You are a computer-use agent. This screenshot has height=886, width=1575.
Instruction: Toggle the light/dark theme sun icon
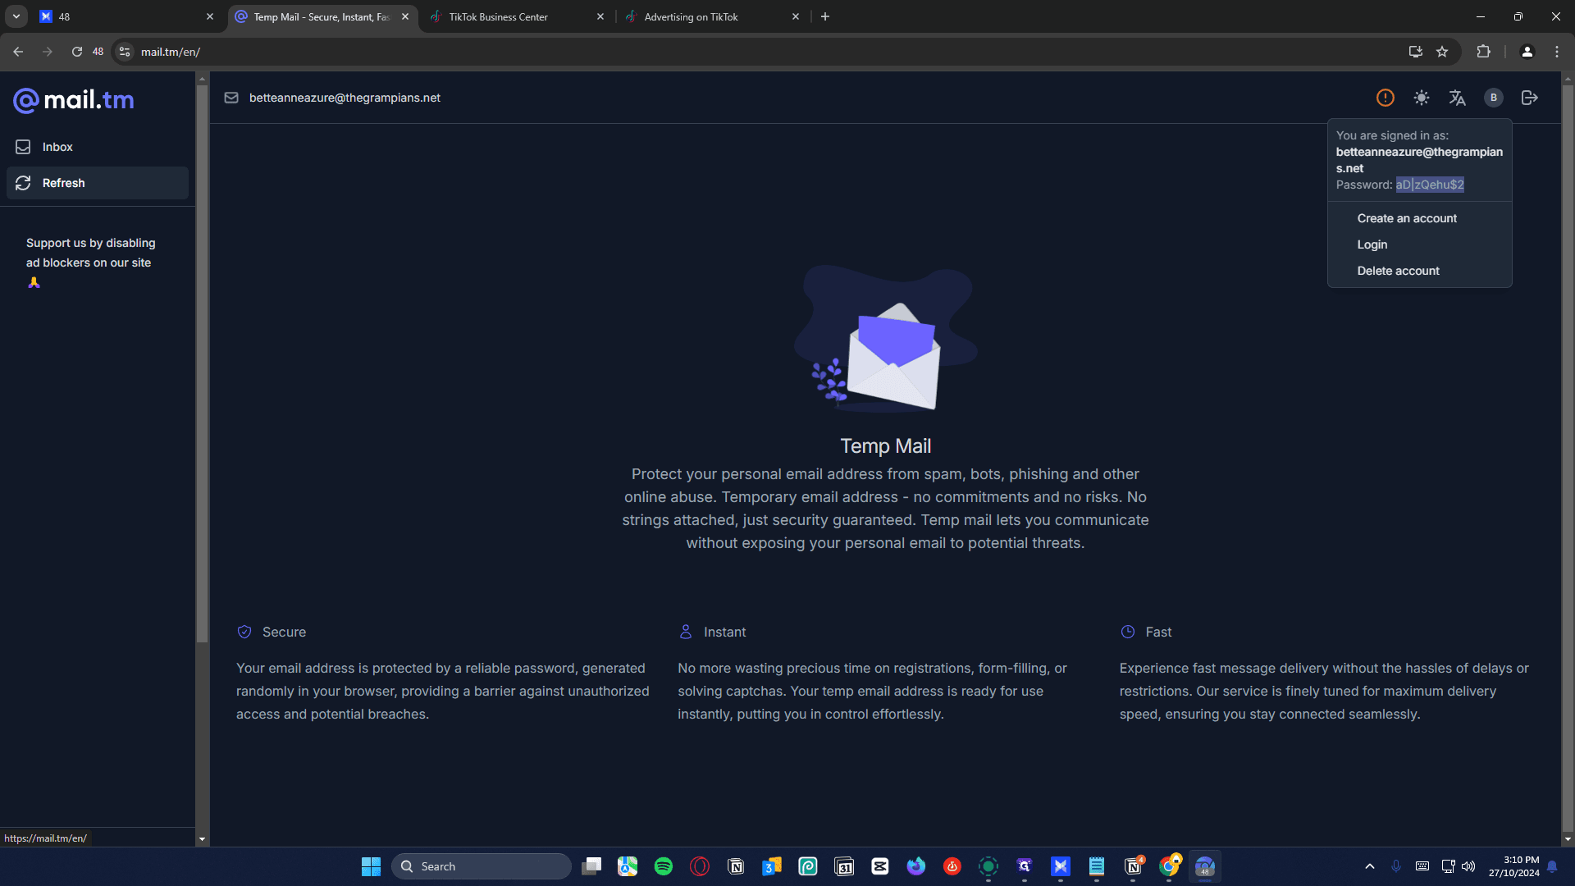click(x=1422, y=98)
